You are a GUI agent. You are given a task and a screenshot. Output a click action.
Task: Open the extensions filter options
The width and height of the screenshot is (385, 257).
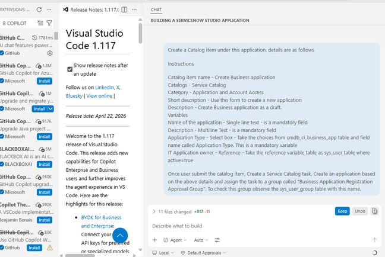coord(49,23)
